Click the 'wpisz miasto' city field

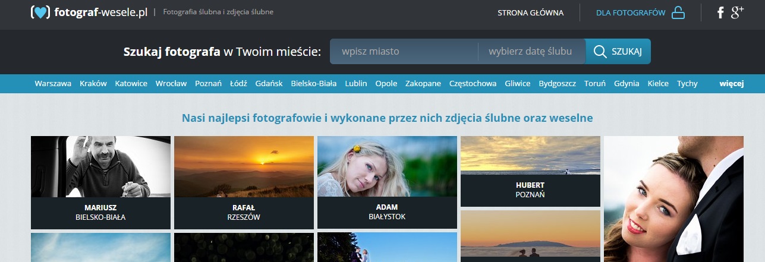(x=404, y=52)
